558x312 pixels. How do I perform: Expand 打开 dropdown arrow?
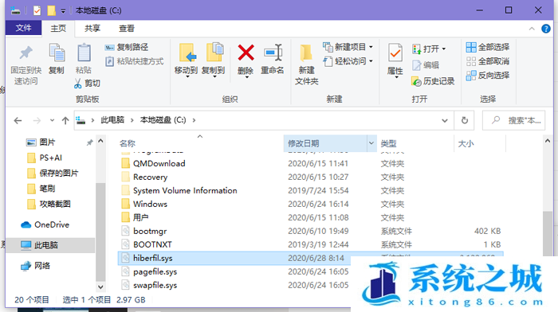point(444,49)
